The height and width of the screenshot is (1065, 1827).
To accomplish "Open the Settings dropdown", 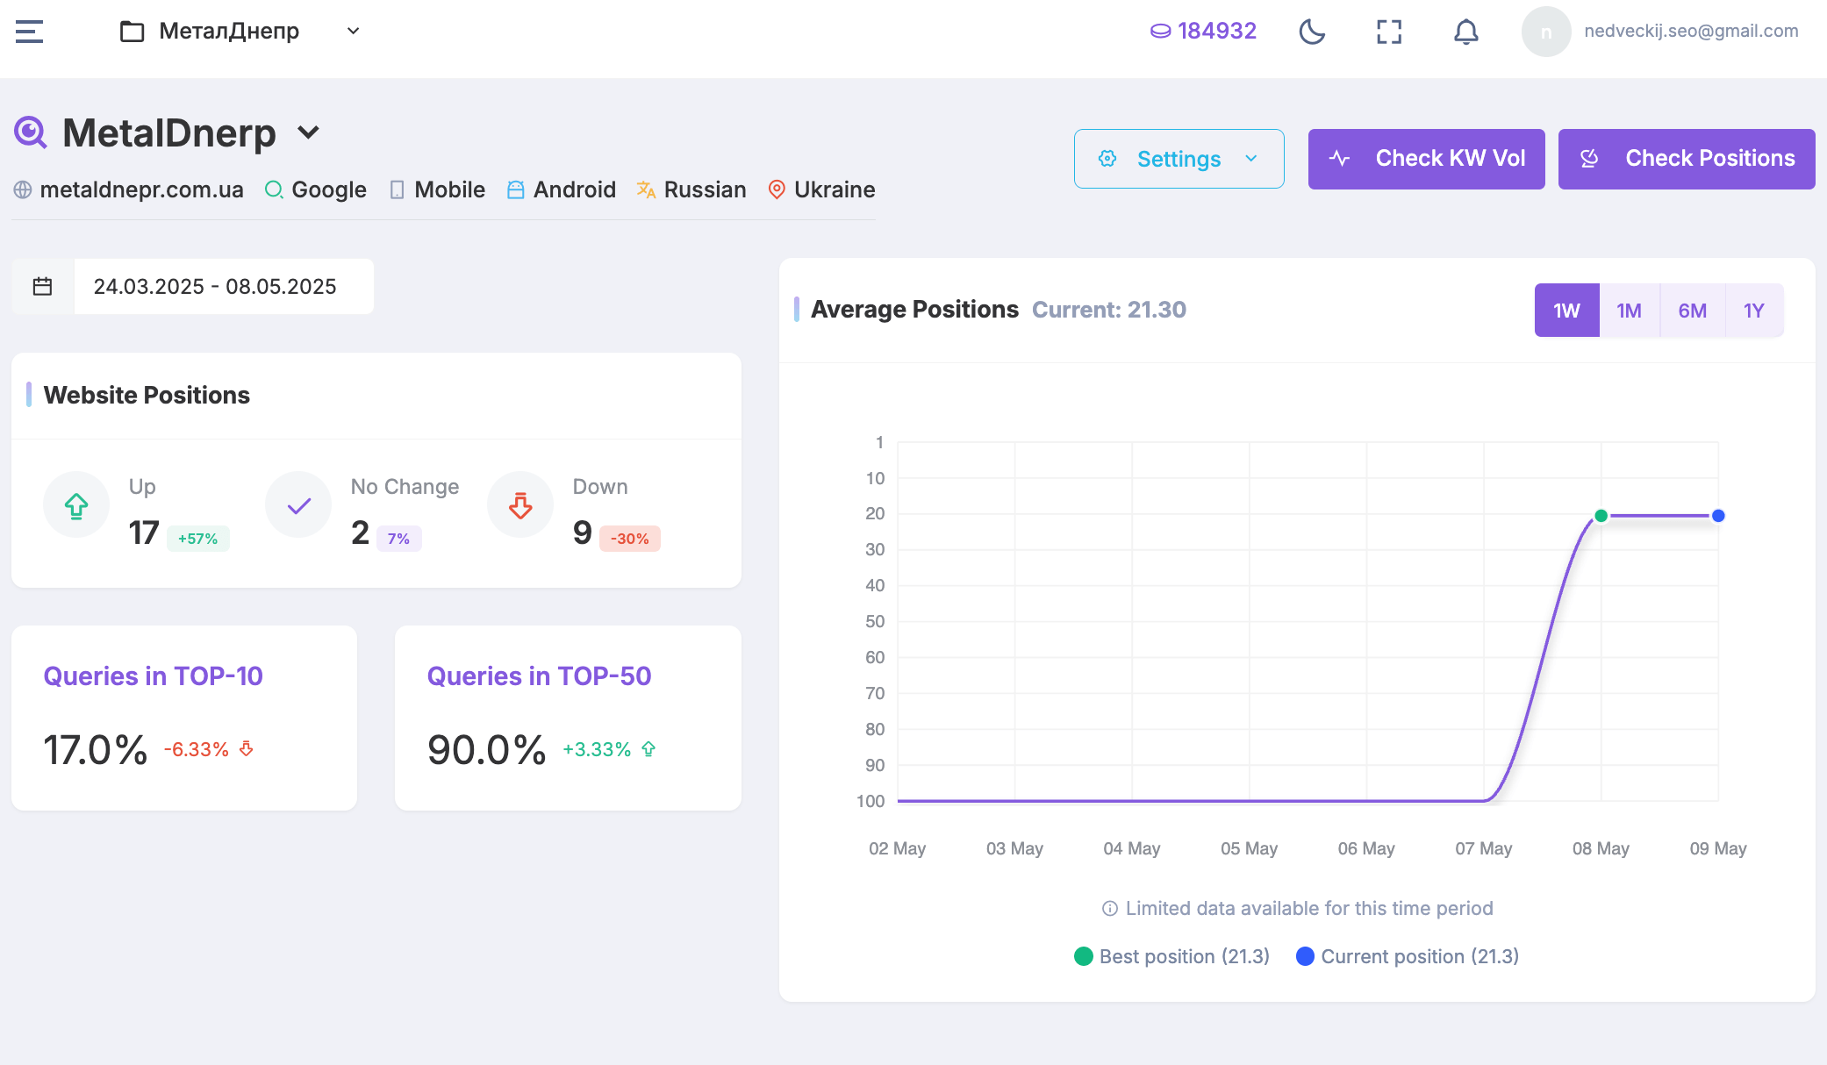I will [1179, 159].
